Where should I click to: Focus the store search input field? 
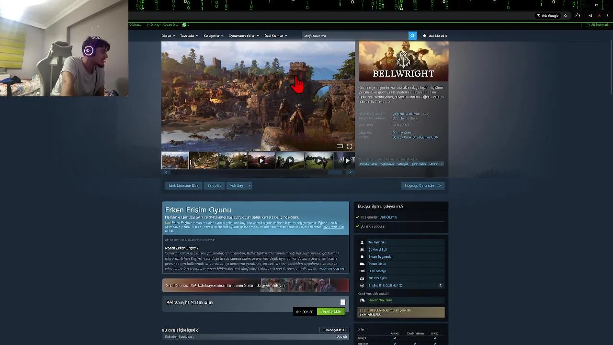[355, 35]
